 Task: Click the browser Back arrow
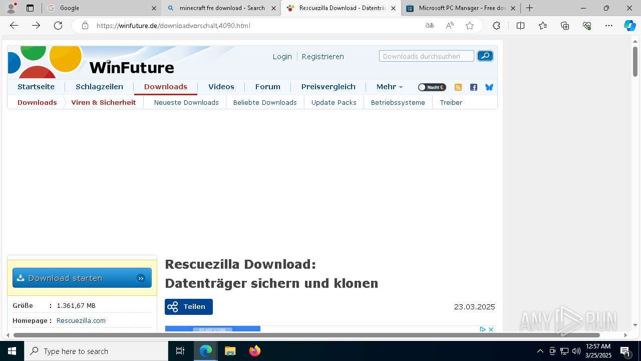tap(14, 26)
